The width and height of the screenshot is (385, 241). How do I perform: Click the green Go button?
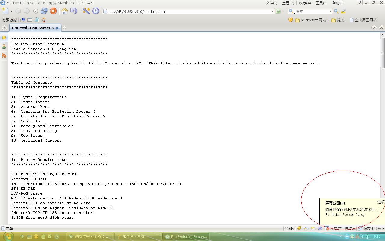click(278, 11)
